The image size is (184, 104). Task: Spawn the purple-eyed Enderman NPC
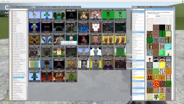47,27
